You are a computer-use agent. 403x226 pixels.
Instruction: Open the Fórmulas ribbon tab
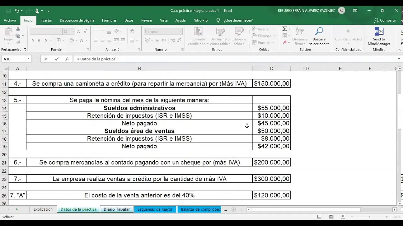point(109,20)
